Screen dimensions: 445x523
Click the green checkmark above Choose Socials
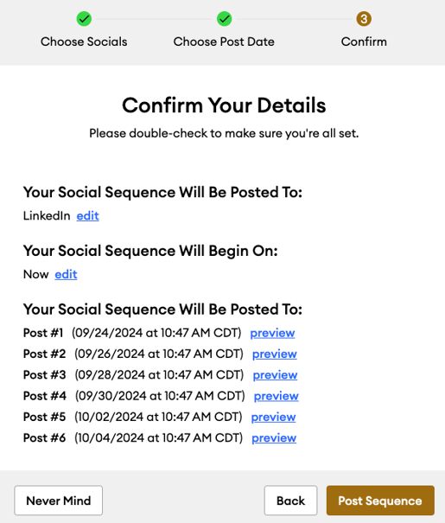point(84,19)
